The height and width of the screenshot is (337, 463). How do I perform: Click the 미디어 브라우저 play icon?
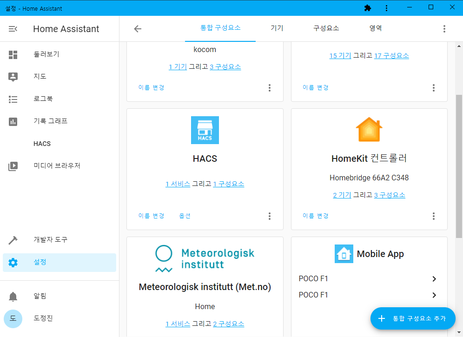[13, 166]
